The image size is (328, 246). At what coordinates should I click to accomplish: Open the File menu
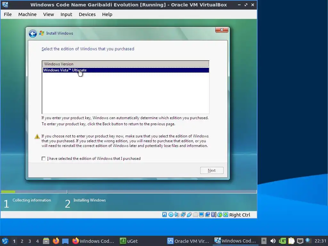(x=8, y=14)
